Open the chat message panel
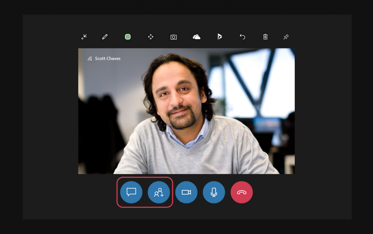Screen dimensions: 373x234 pos(131,192)
